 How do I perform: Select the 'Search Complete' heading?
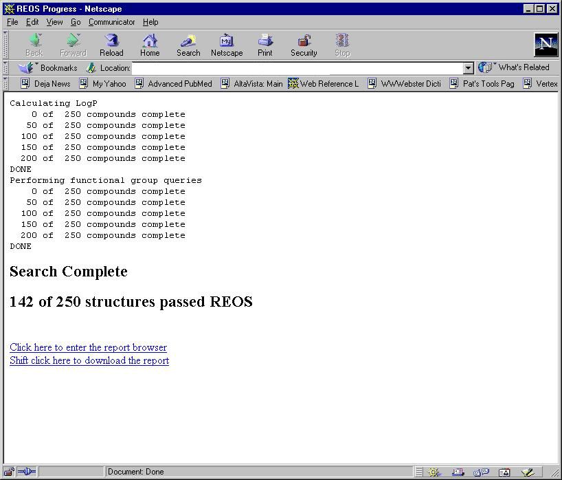(69, 272)
